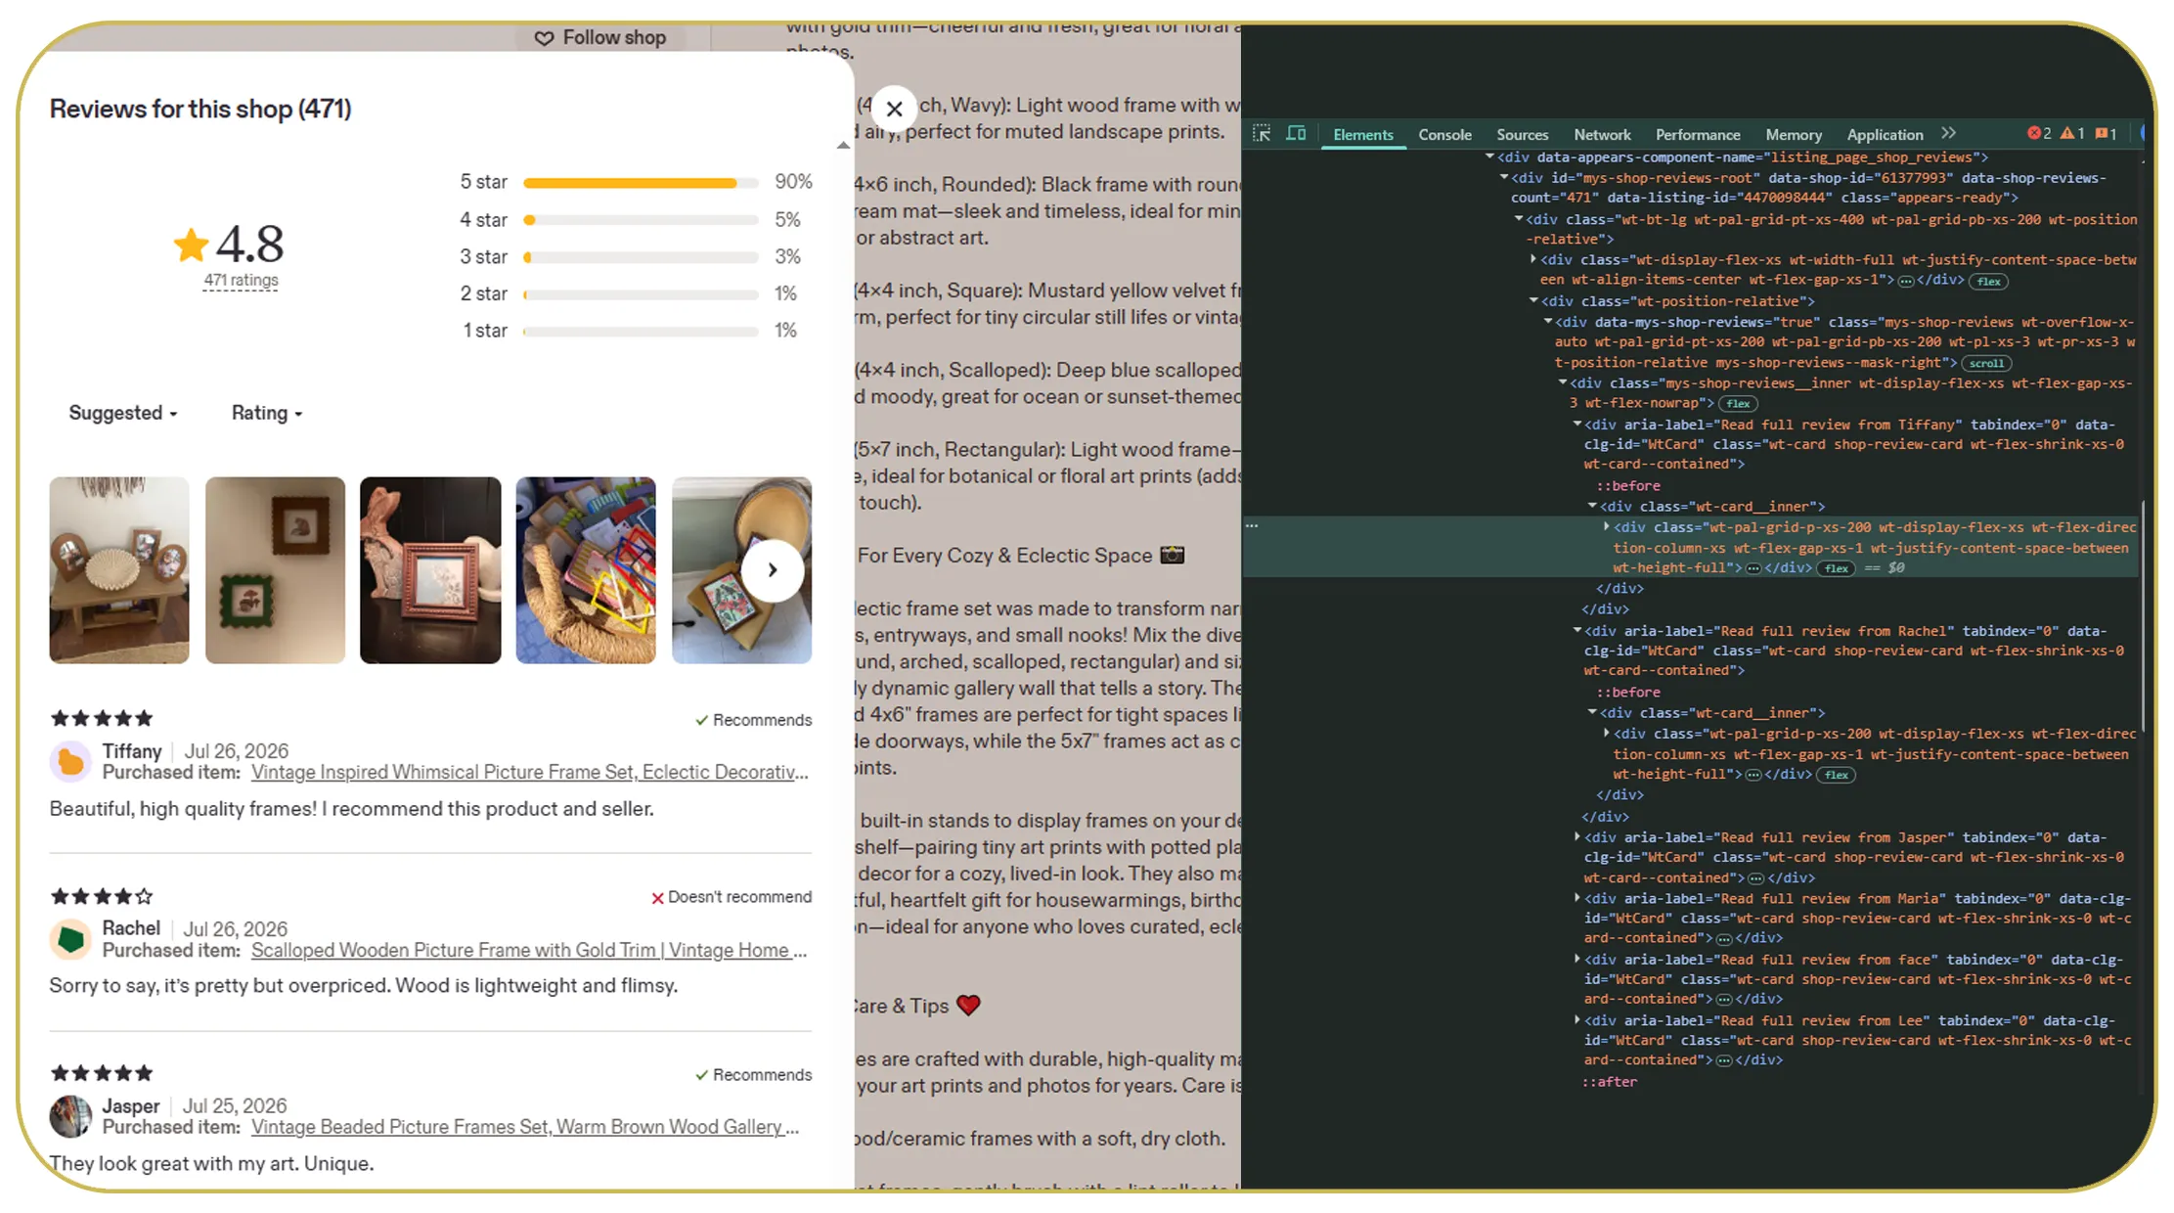The height and width of the screenshot is (1213, 2174).
Task: Open review photo of colorful frames basket
Action: point(586,569)
